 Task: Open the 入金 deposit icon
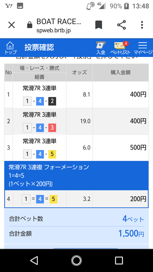[x=101, y=48]
